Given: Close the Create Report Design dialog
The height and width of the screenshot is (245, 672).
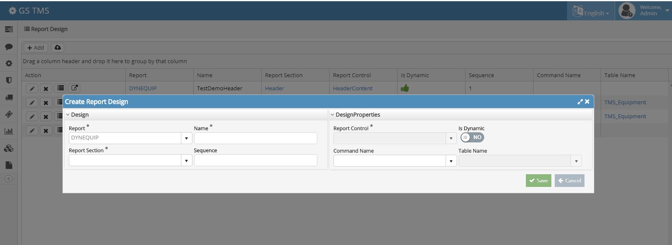Looking at the screenshot, I should [587, 102].
